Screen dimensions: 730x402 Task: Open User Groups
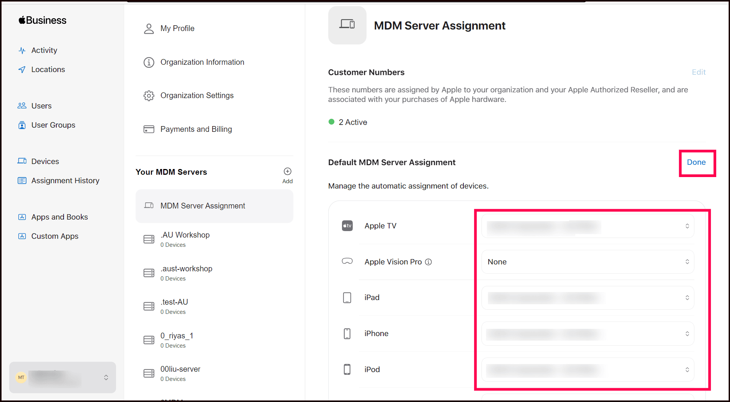pyautogui.click(x=53, y=125)
